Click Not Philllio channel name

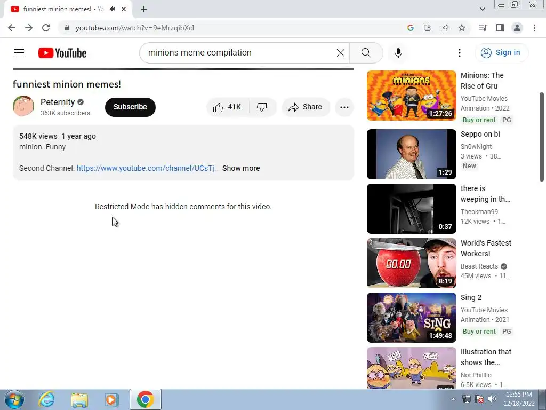476,375
